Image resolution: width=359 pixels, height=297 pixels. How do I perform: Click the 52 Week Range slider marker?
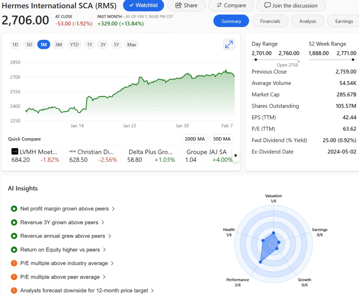tap(353, 59)
